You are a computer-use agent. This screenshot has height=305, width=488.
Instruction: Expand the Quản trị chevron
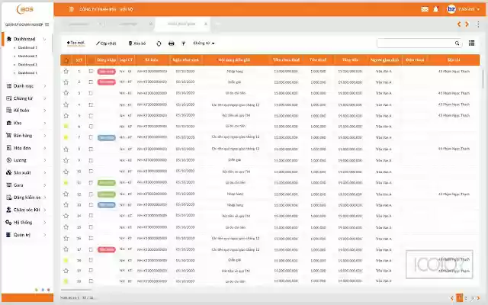pos(45,235)
